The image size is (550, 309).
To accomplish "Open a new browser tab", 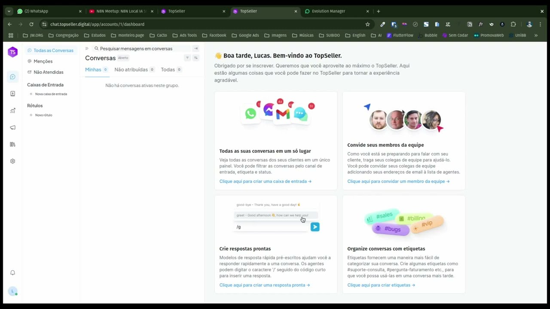I will tap(378, 11).
